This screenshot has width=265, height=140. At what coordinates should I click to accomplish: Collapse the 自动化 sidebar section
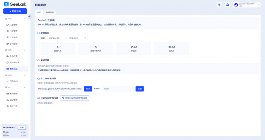25,75
